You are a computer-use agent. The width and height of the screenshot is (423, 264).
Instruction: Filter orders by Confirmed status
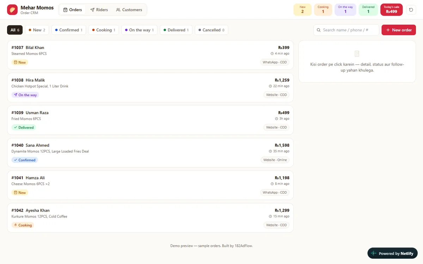tap(69, 30)
